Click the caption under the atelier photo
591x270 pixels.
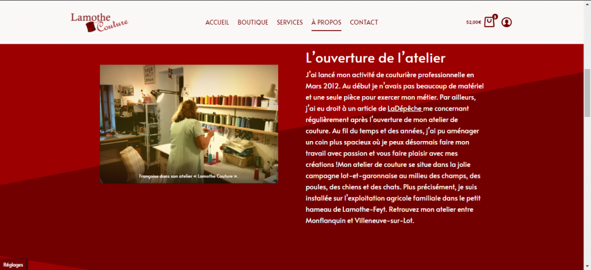pyautogui.click(x=189, y=176)
